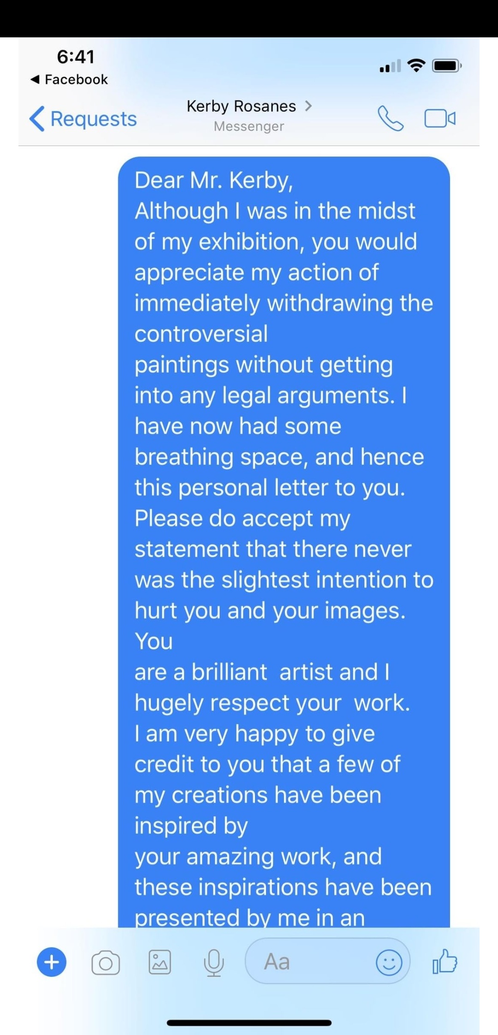Screen dimensions: 498x1035
Task: Send a thumbs-up like
Action: pos(445,962)
